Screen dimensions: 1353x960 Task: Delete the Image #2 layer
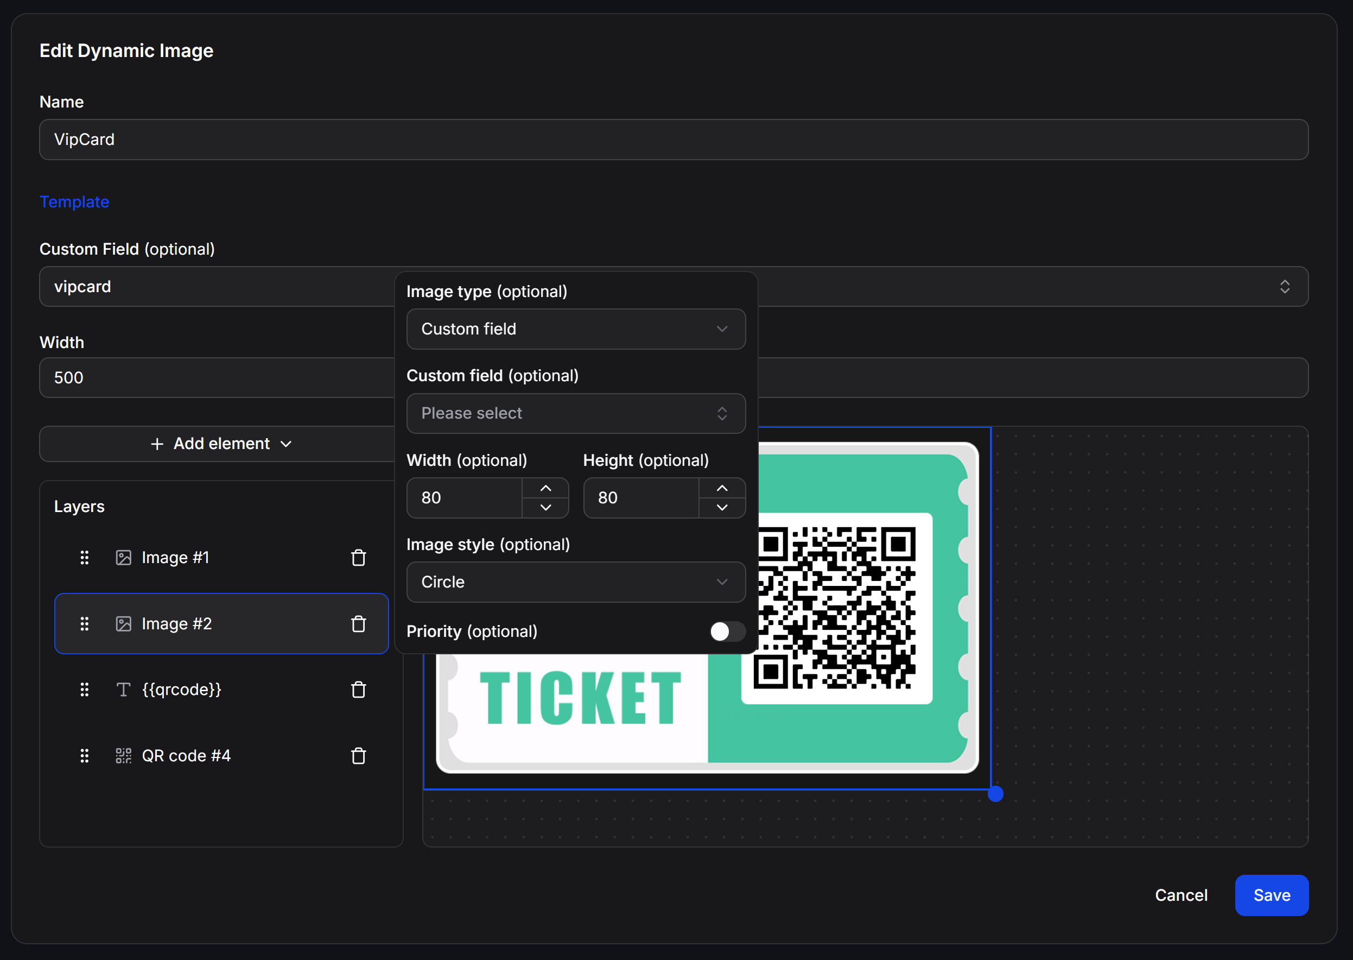pyautogui.click(x=359, y=624)
